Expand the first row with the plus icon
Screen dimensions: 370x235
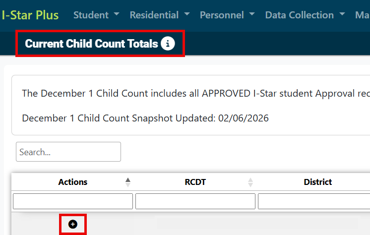click(x=73, y=224)
